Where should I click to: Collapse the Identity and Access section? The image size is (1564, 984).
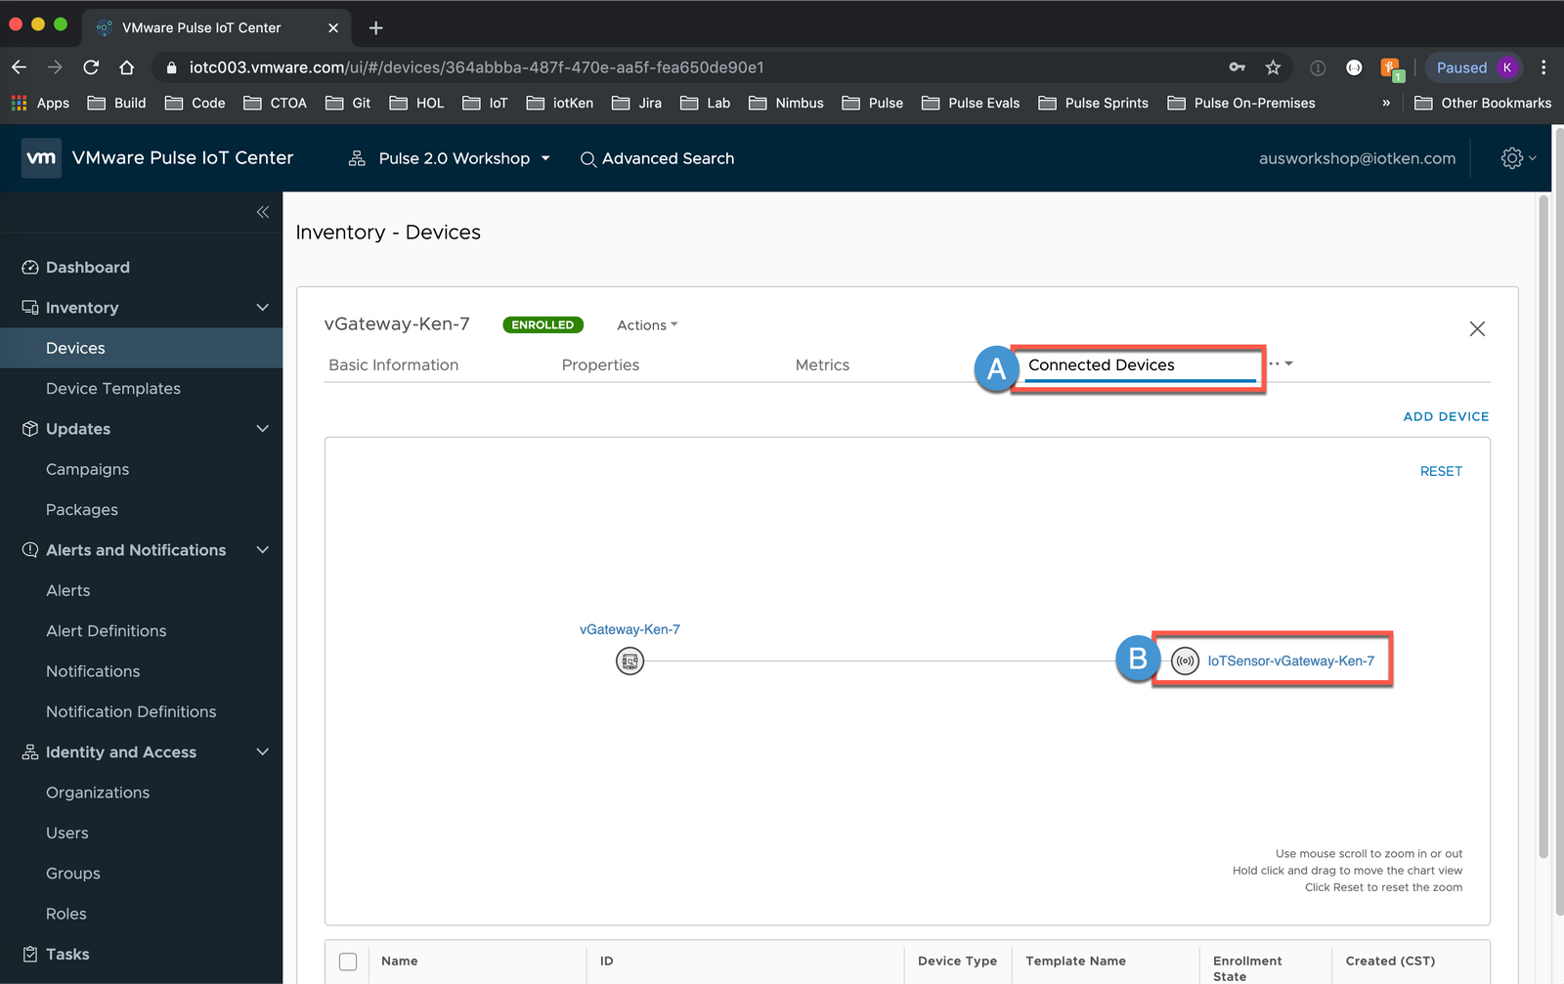tap(262, 752)
